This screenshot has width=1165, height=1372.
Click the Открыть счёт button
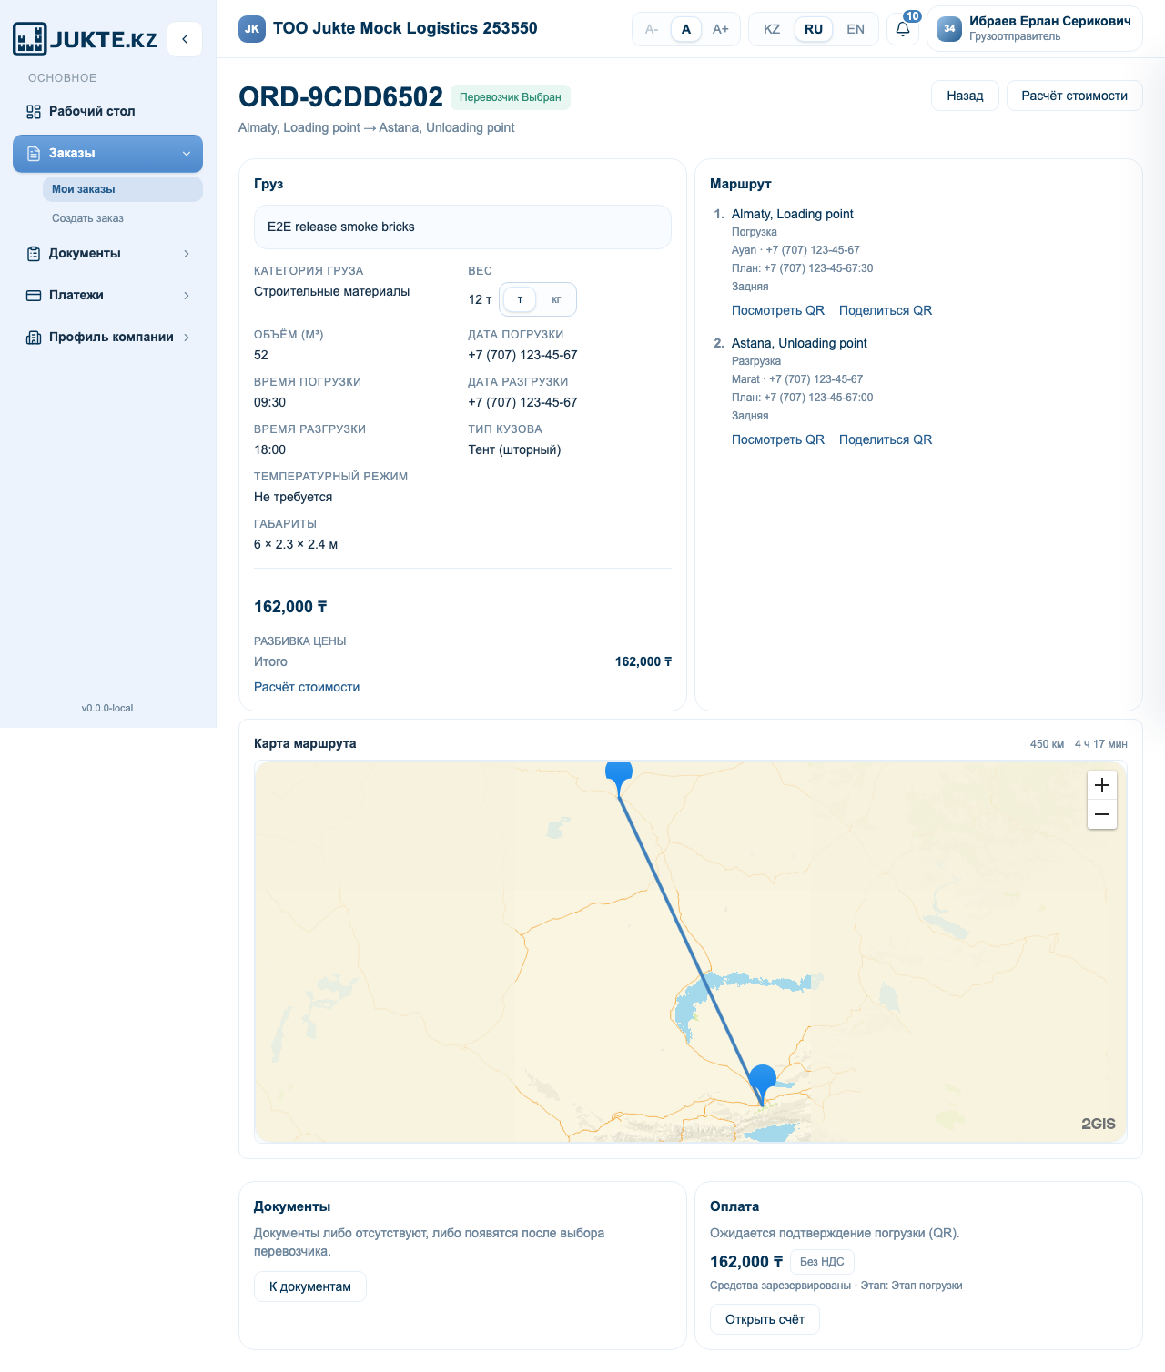(x=765, y=1319)
